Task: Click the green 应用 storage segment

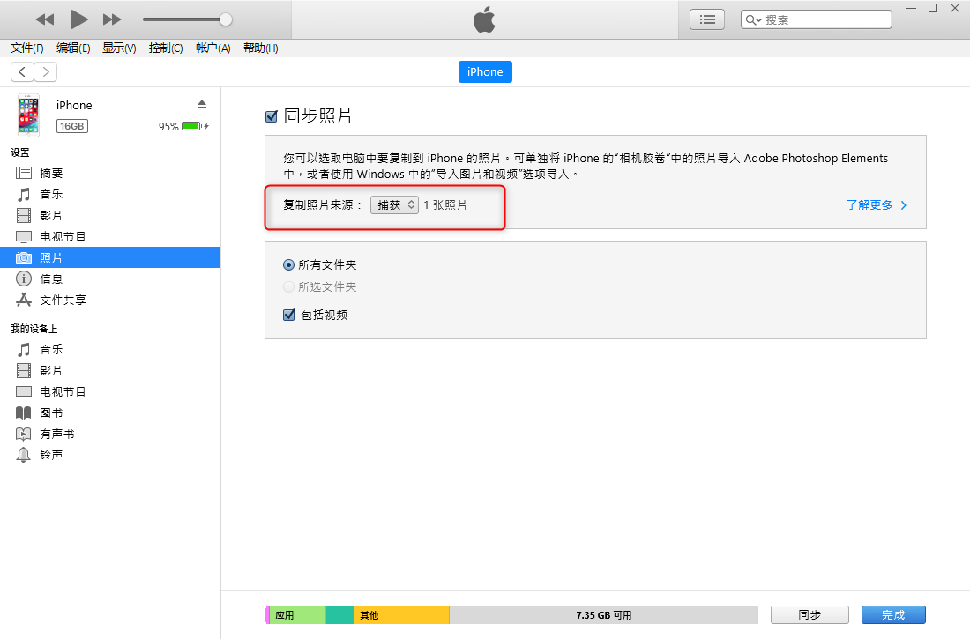Action: (297, 615)
